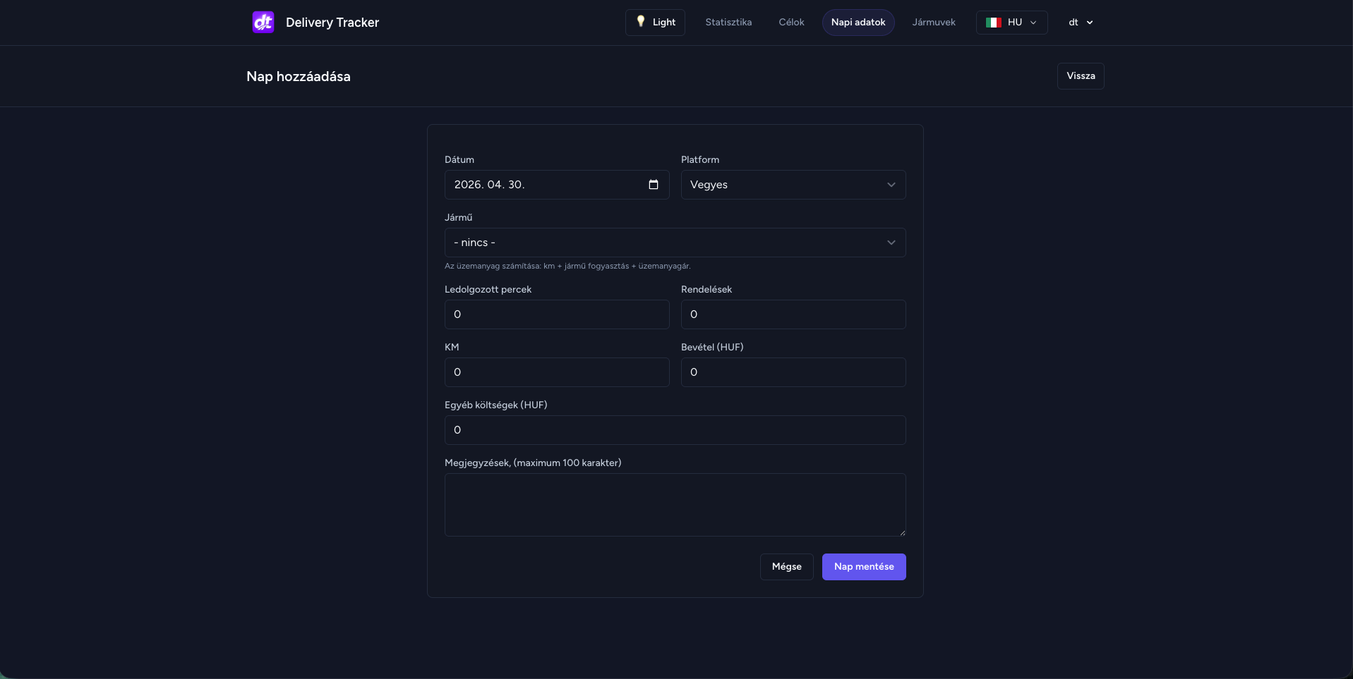Click the fuel calculation hint text

[567, 266]
